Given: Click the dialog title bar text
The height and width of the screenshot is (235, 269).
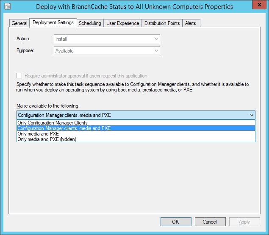Looking at the screenshot, I should [x=134, y=7].
